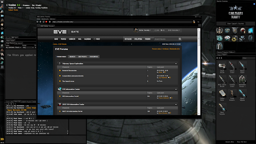Screen dimensions: 256x144
Task: Open the character portrait in the Neocom sidebar
Action: point(2,6)
